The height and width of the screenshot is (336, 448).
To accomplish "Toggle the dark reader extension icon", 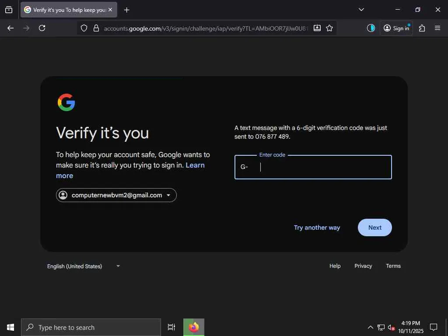I will pyautogui.click(x=371, y=28).
